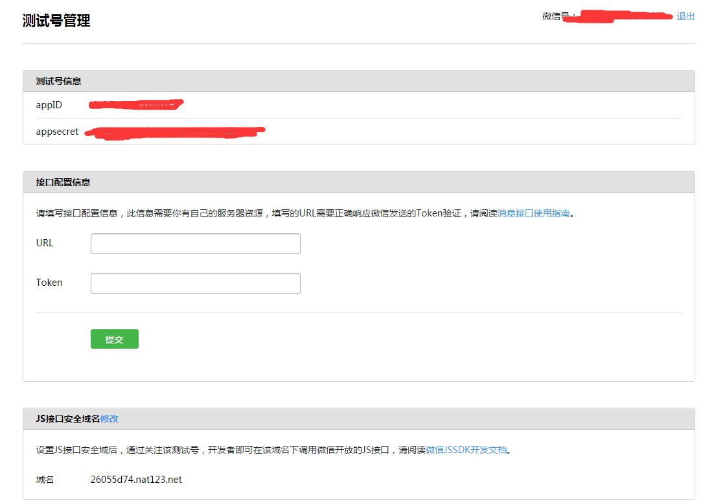Select the domain 26055d74.nat123.net text
The height and width of the screenshot is (501, 703).
(136, 480)
